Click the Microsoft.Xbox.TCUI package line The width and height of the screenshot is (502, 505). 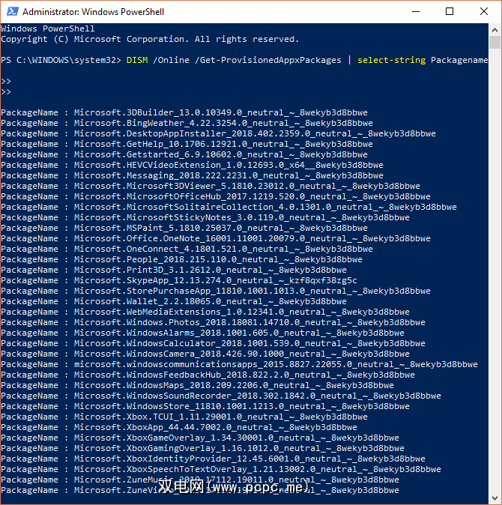pyautogui.click(x=184, y=417)
